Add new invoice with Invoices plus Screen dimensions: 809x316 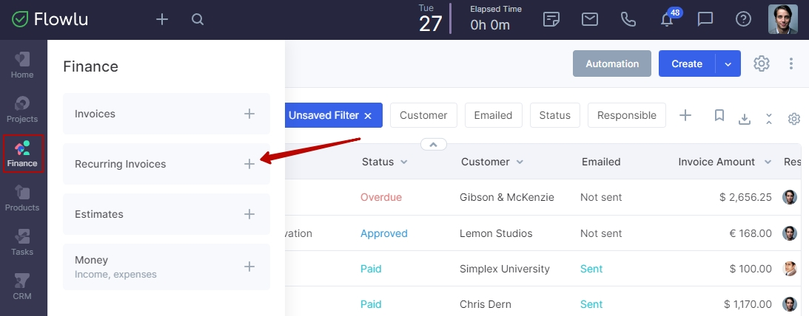(x=249, y=114)
